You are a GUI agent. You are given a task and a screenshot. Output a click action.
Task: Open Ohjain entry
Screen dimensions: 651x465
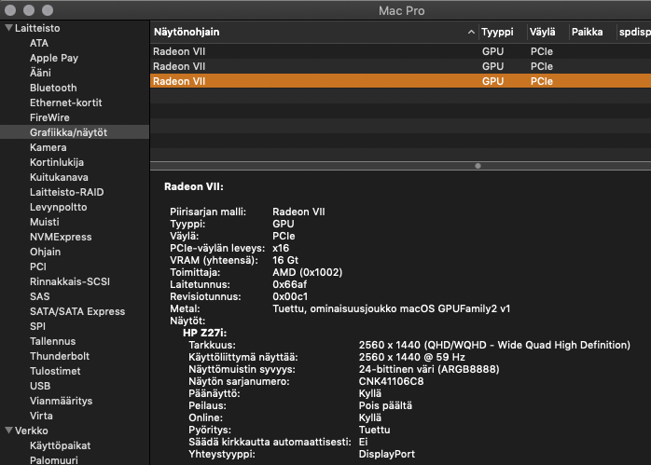pos(46,253)
